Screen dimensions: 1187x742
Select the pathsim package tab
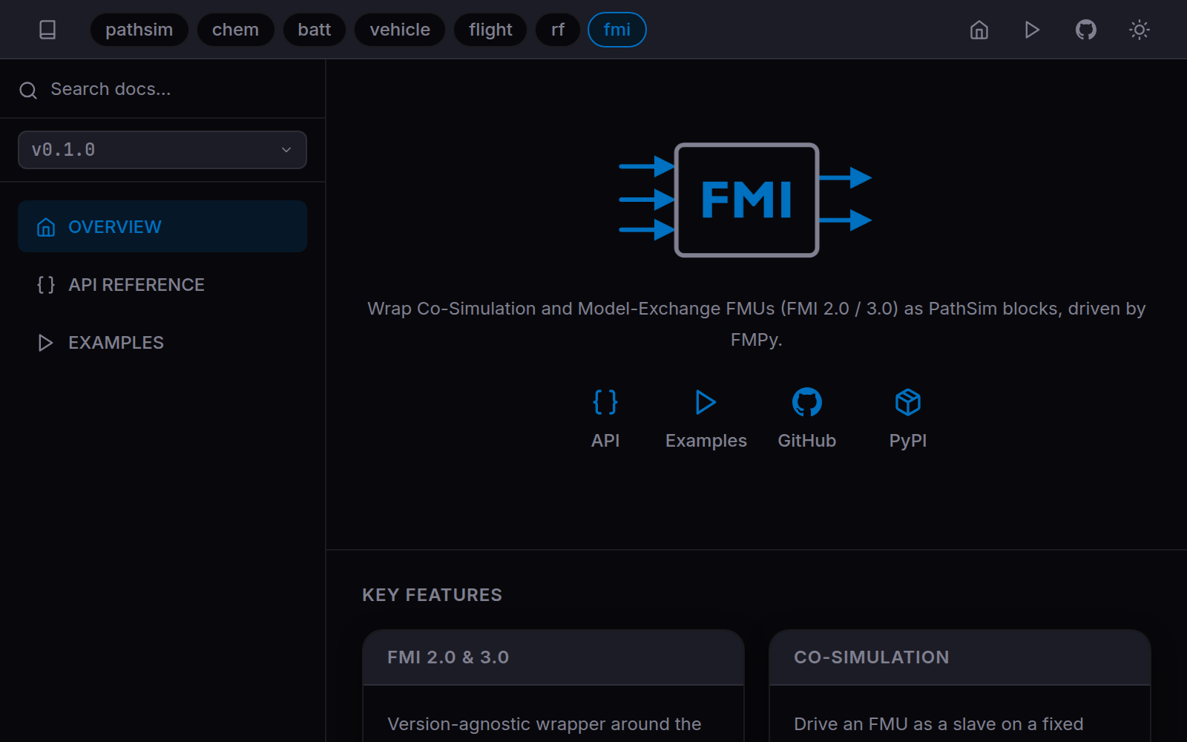[139, 30]
